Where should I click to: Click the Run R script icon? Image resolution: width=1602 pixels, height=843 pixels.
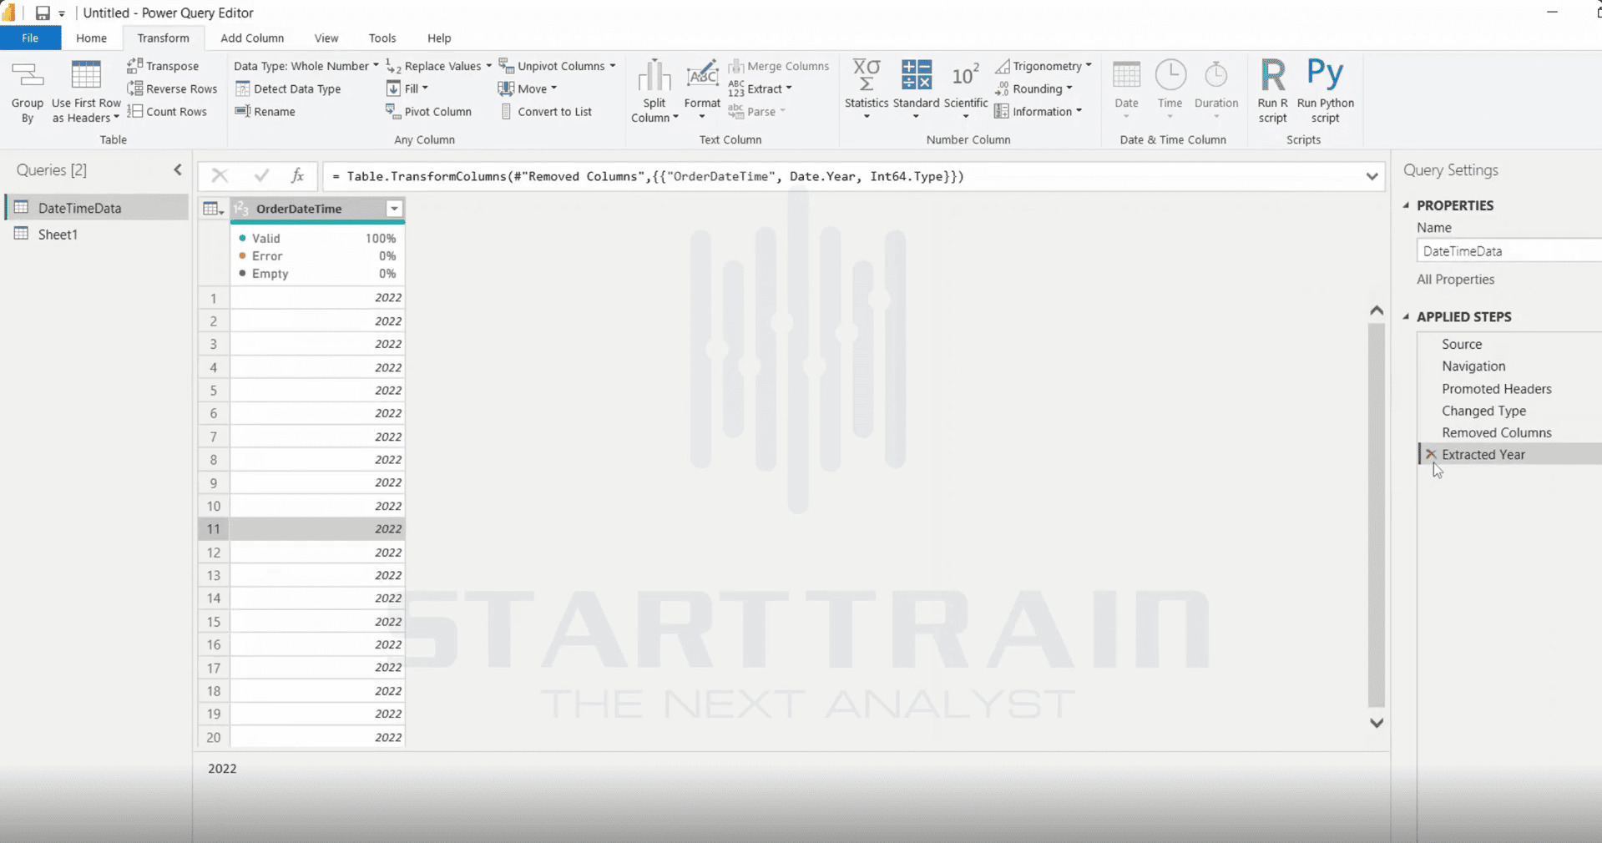(1273, 75)
